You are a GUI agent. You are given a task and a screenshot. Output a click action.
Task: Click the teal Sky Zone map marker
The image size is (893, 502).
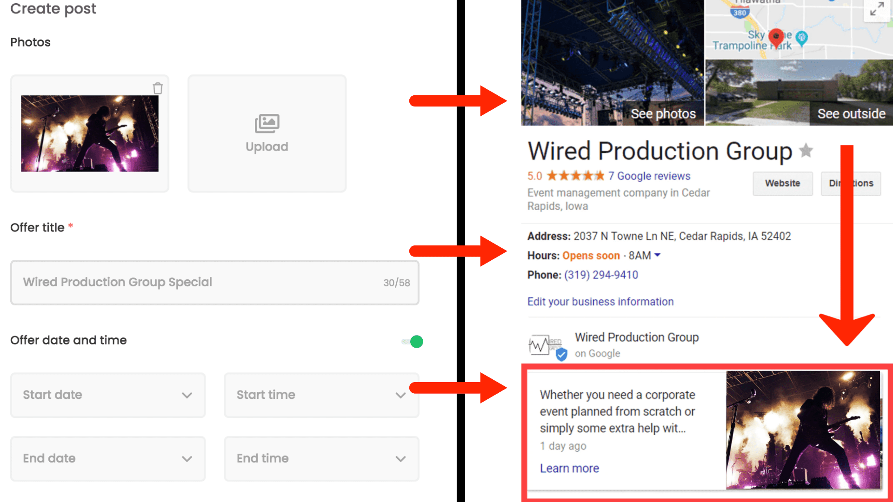(x=801, y=38)
